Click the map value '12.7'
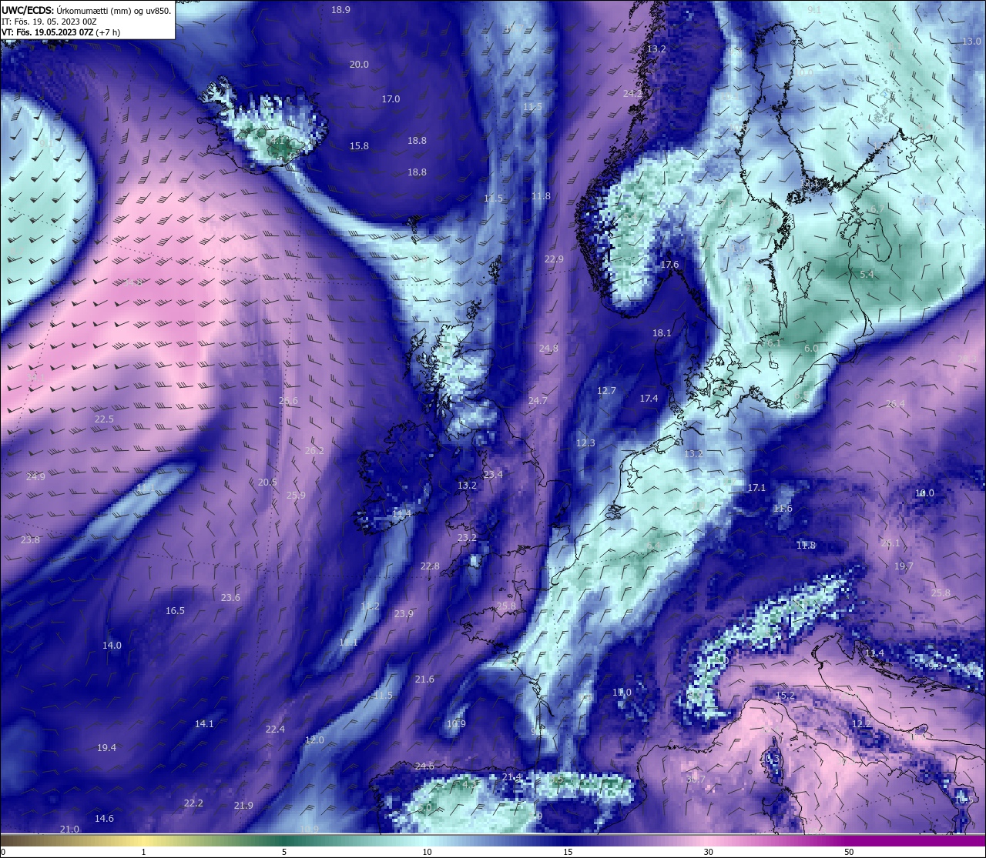 (x=606, y=391)
